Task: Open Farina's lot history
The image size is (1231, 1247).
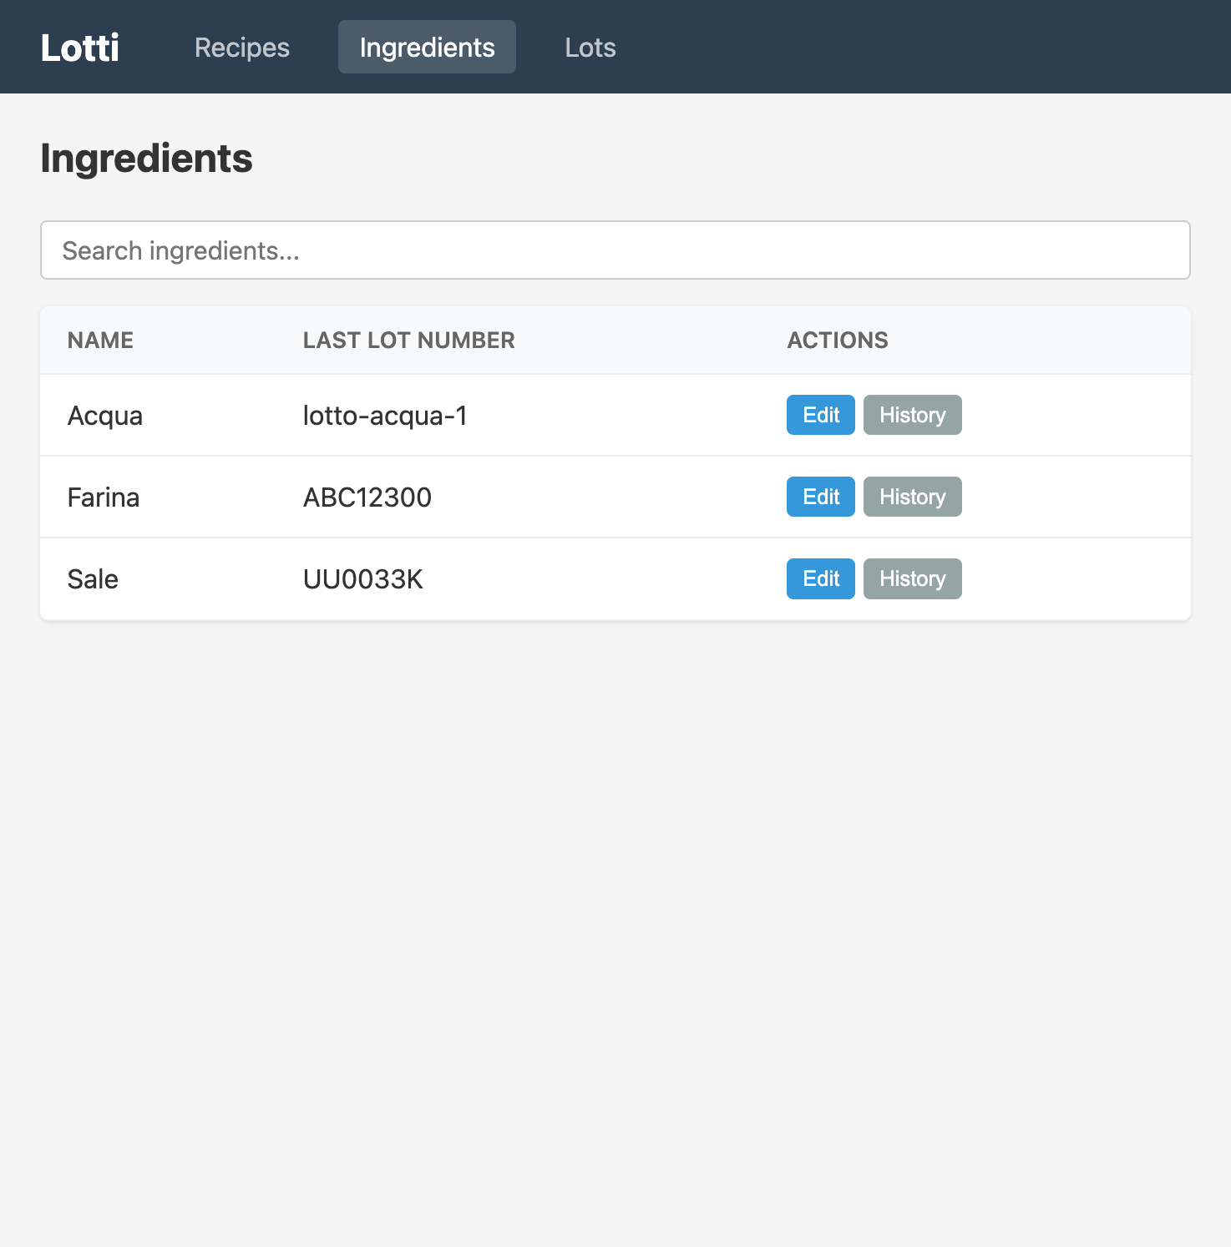Action: click(x=912, y=497)
